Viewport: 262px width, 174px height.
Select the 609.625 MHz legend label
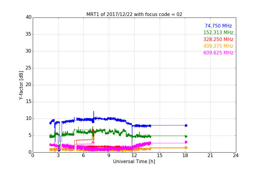tap(218, 53)
